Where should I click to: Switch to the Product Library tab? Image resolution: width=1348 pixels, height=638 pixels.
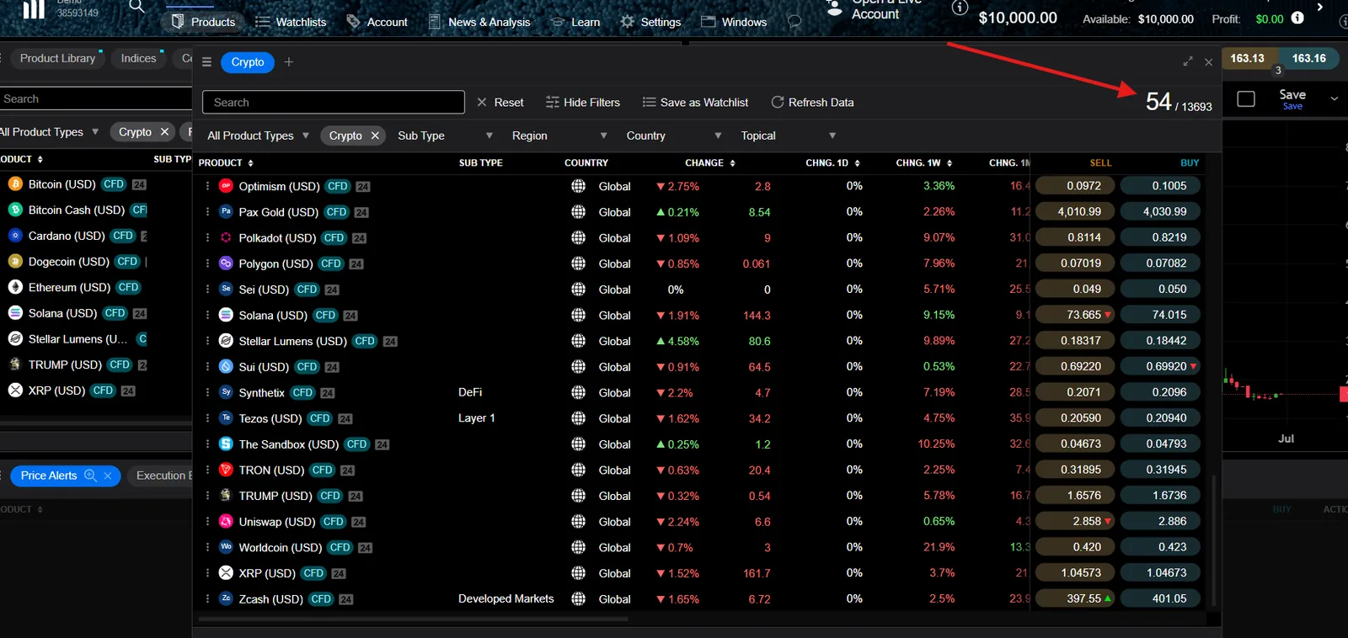click(x=57, y=58)
